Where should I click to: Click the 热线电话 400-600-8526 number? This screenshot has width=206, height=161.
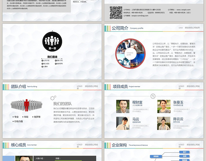click(x=133, y=13)
